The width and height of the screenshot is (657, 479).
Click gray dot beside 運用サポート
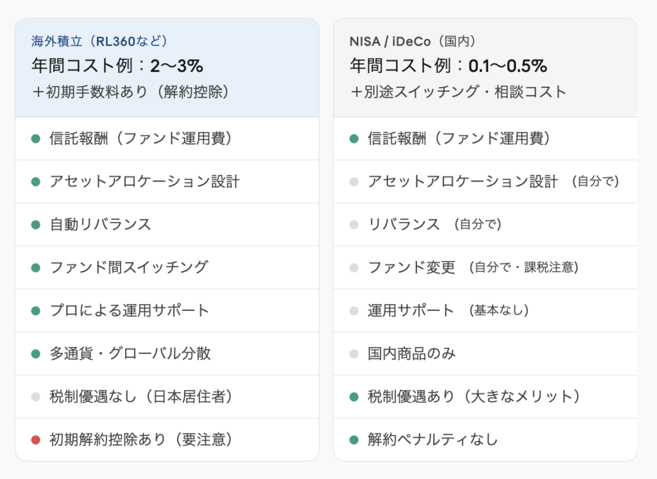tap(354, 310)
